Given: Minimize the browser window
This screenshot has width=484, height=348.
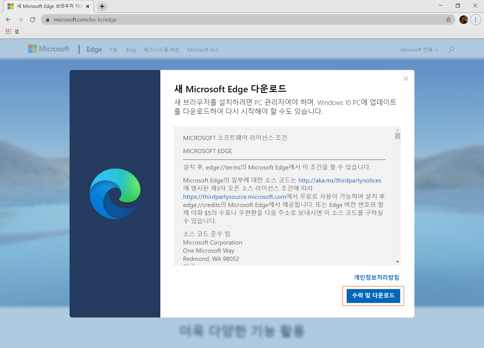Looking at the screenshot, I should pyautogui.click(x=441, y=5).
